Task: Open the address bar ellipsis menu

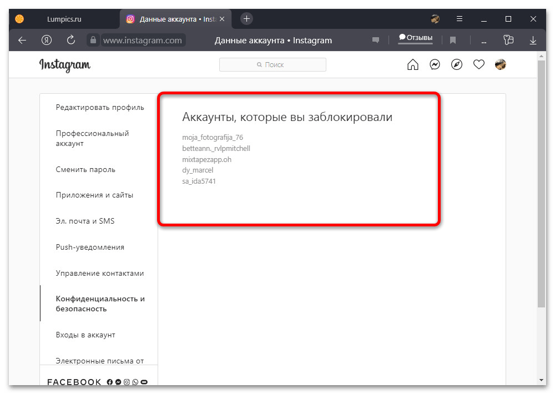Action: tap(484, 42)
